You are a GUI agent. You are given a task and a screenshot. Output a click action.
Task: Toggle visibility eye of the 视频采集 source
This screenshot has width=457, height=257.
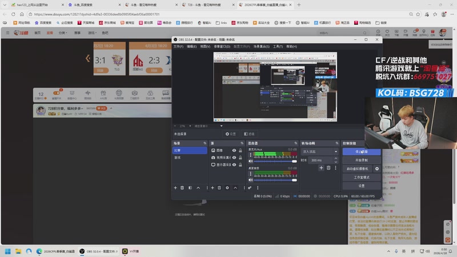click(x=234, y=158)
